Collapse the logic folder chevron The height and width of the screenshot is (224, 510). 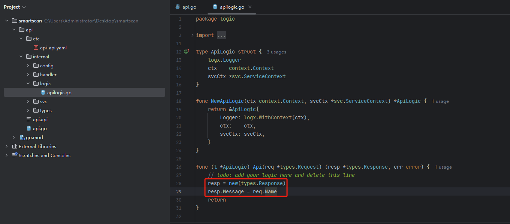click(x=28, y=84)
